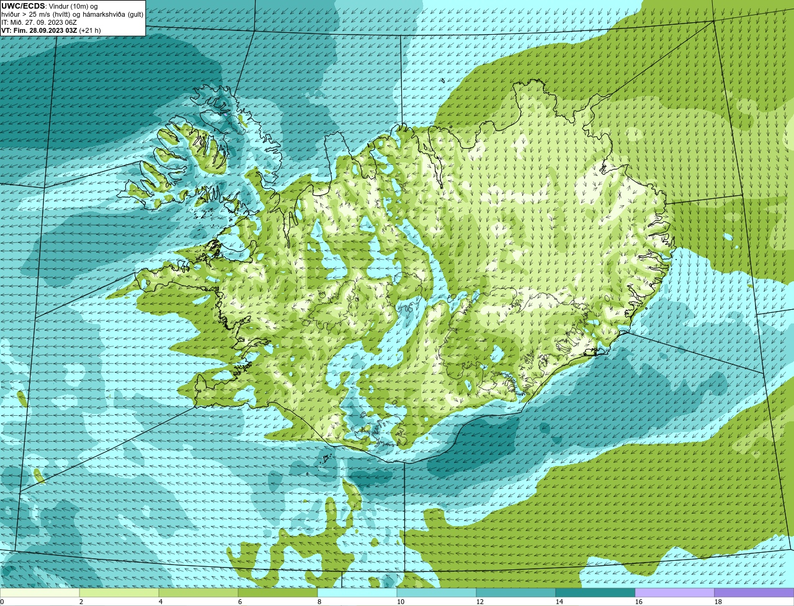This screenshot has height=606, width=794.
Task: Click the 0–2 m/s pale yellow legend swatch
Action: coord(40,593)
